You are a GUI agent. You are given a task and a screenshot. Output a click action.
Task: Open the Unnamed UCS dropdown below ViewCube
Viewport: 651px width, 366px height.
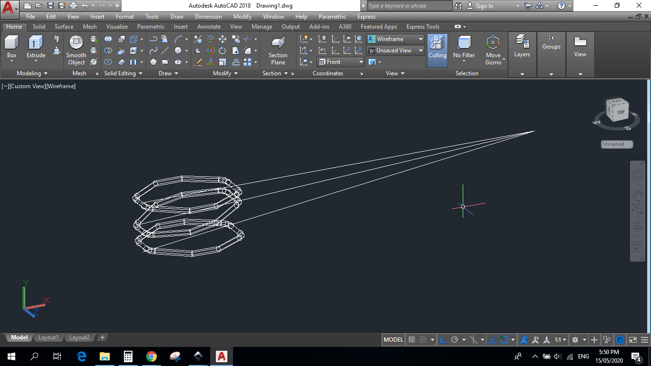(x=617, y=144)
